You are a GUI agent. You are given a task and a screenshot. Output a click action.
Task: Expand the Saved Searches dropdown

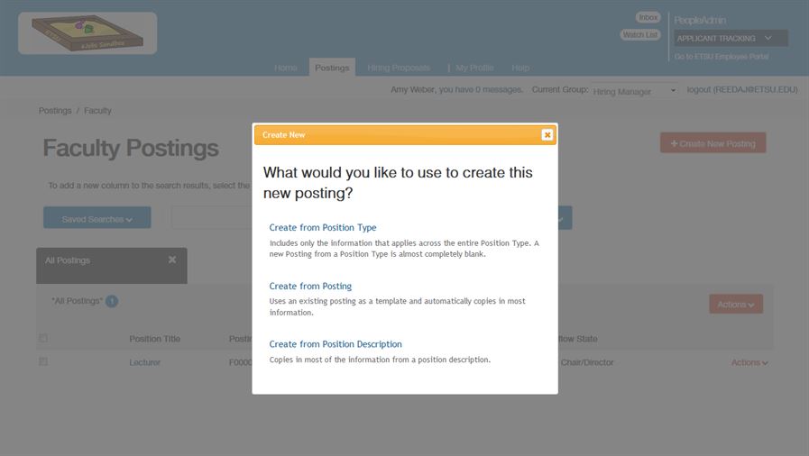[x=97, y=218]
